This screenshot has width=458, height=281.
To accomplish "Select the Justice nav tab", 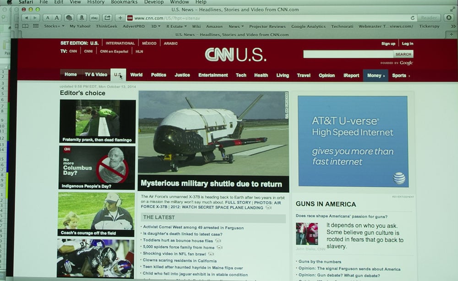I will (x=182, y=75).
